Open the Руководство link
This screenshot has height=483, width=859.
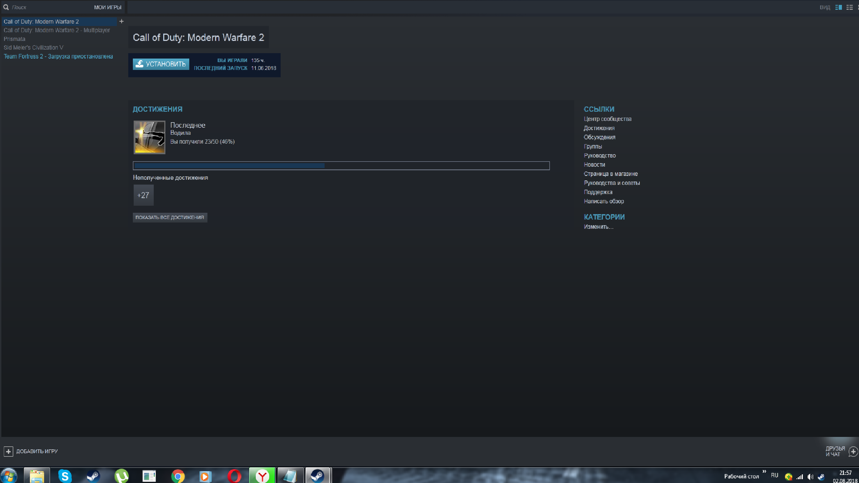600,156
